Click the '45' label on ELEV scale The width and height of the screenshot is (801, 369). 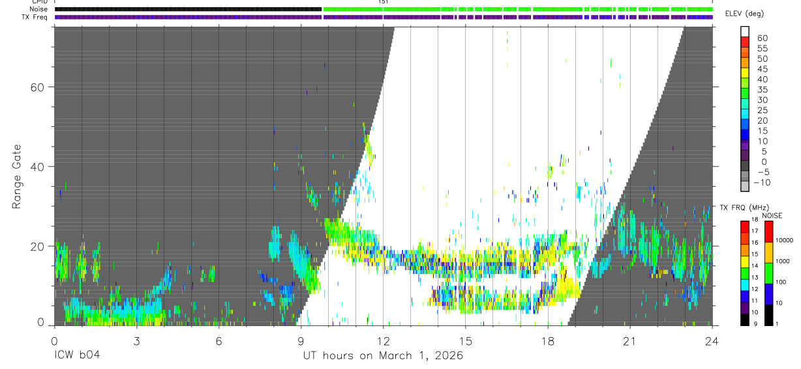pos(762,69)
